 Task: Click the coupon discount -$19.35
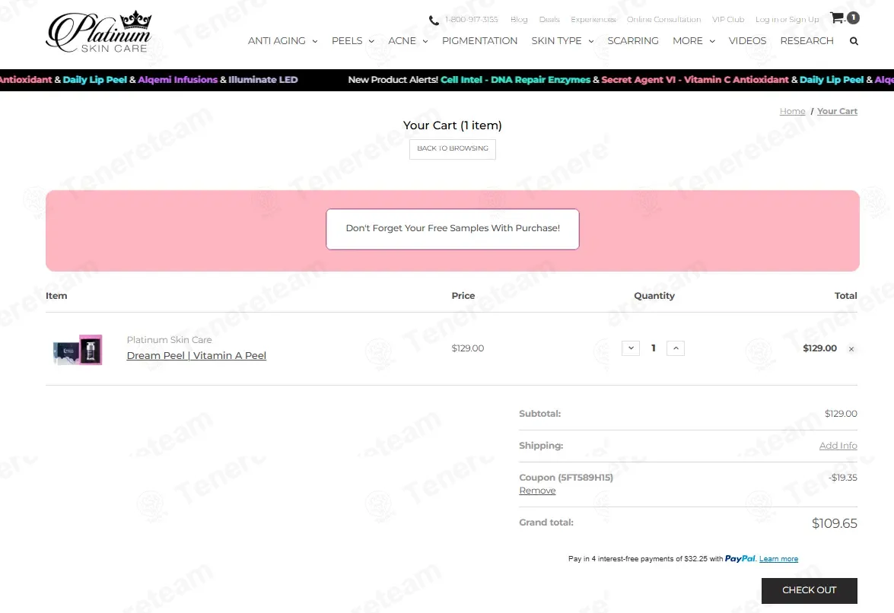click(x=843, y=478)
